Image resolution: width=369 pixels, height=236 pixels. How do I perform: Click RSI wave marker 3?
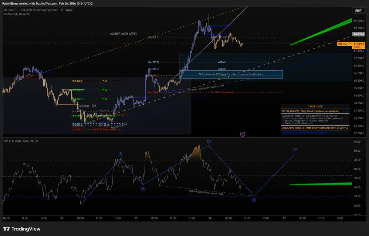click(x=209, y=141)
